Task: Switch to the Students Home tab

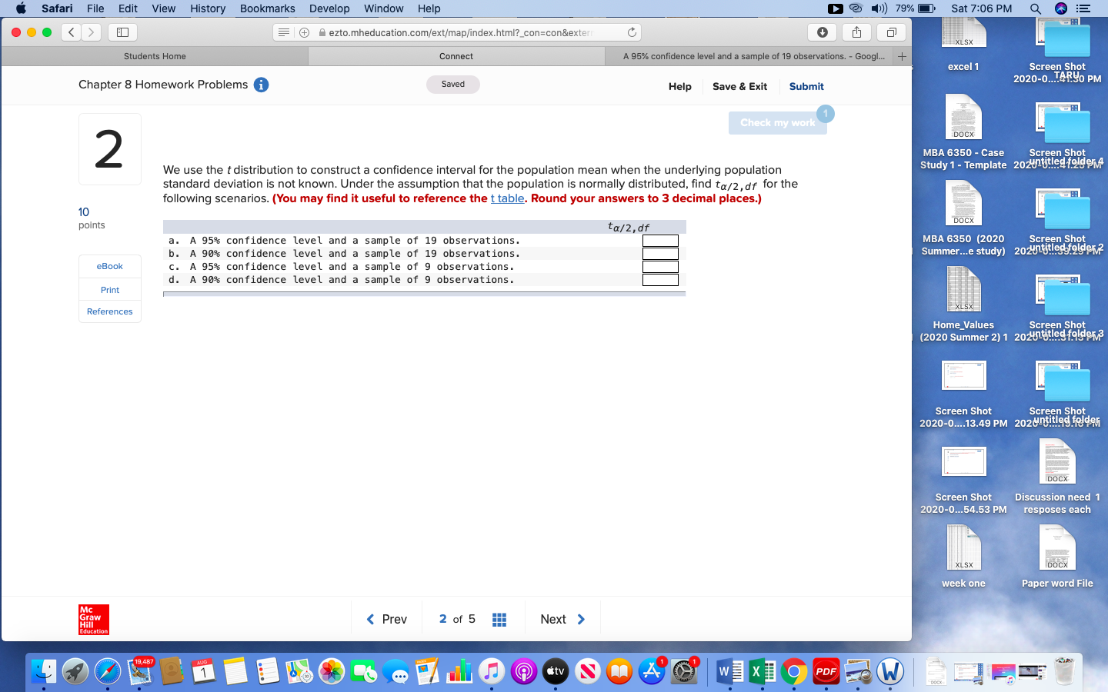Action: pos(155,56)
